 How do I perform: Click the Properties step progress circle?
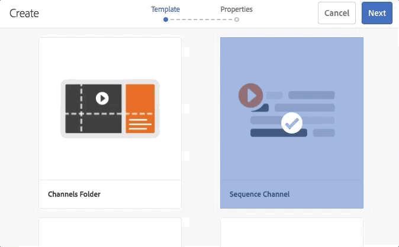pos(237,19)
